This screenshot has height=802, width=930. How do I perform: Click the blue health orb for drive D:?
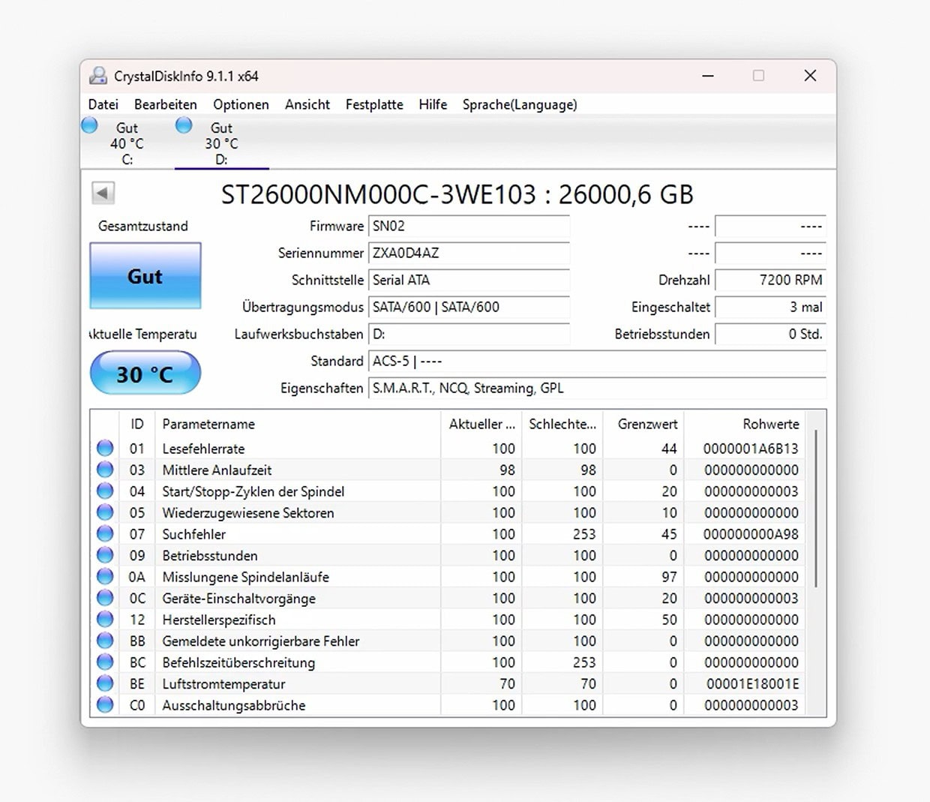pyautogui.click(x=184, y=125)
